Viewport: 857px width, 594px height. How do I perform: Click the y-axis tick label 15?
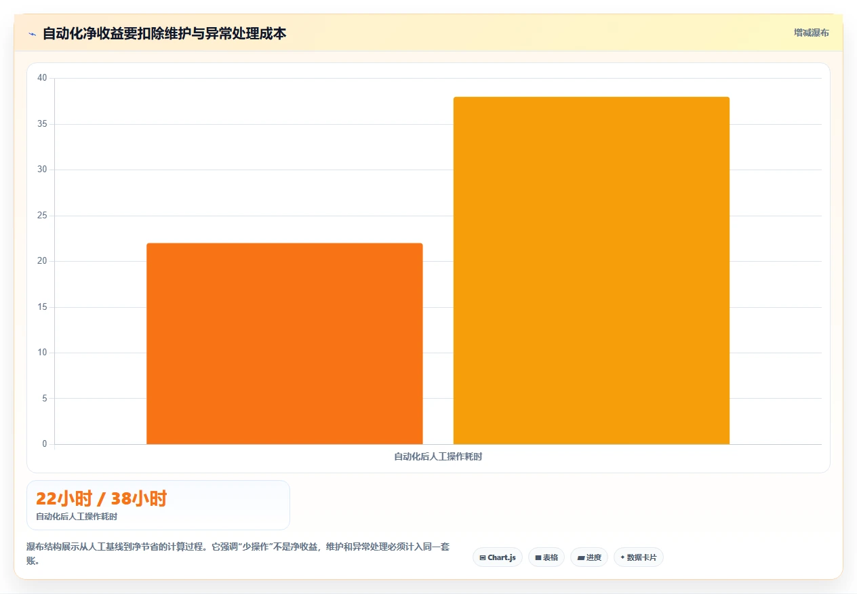42,307
